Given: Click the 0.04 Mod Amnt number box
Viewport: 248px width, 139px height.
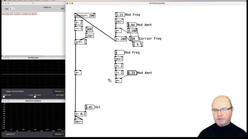Looking at the screenshot, I should 132,25.
